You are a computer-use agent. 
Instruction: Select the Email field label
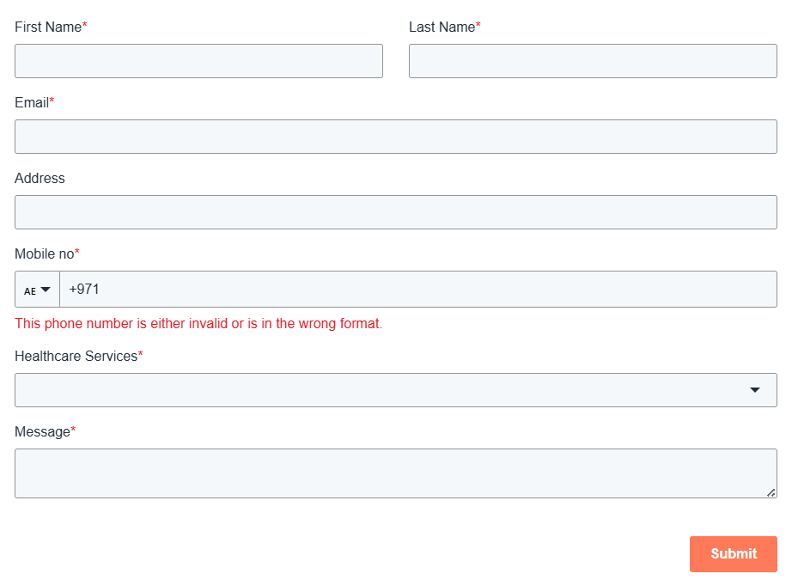coord(32,103)
